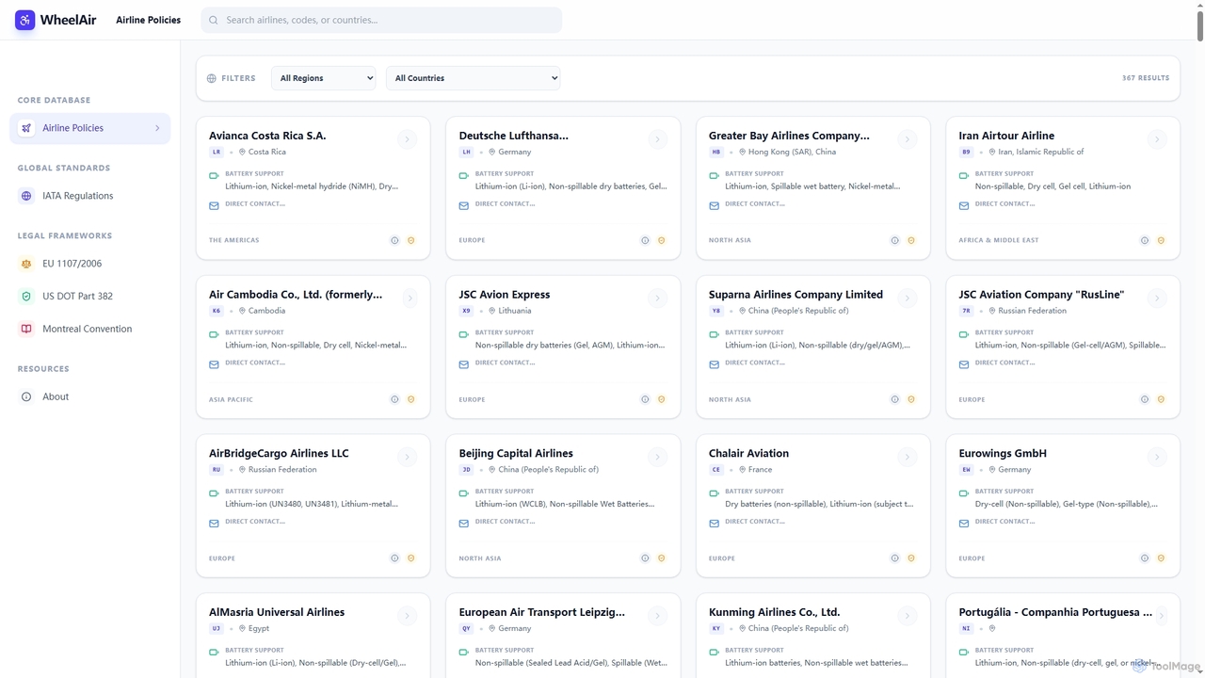The height and width of the screenshot is (678, 1205).
Task: Click "ASIA PACIFIC" label on Air Cambodia card
Action: [x=231, y=399]
